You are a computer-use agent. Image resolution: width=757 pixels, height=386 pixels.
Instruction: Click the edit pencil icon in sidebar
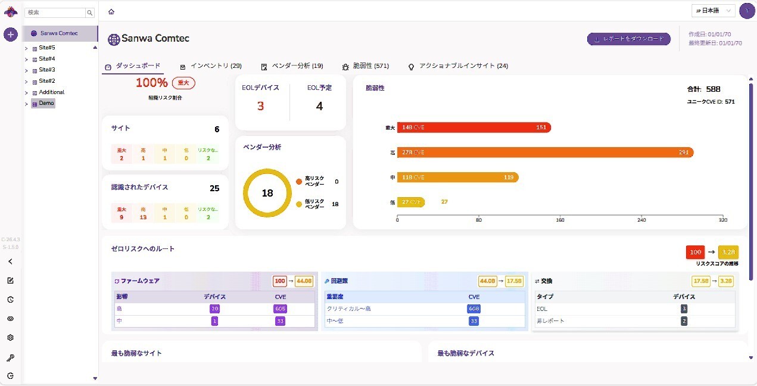click(10, 281)
